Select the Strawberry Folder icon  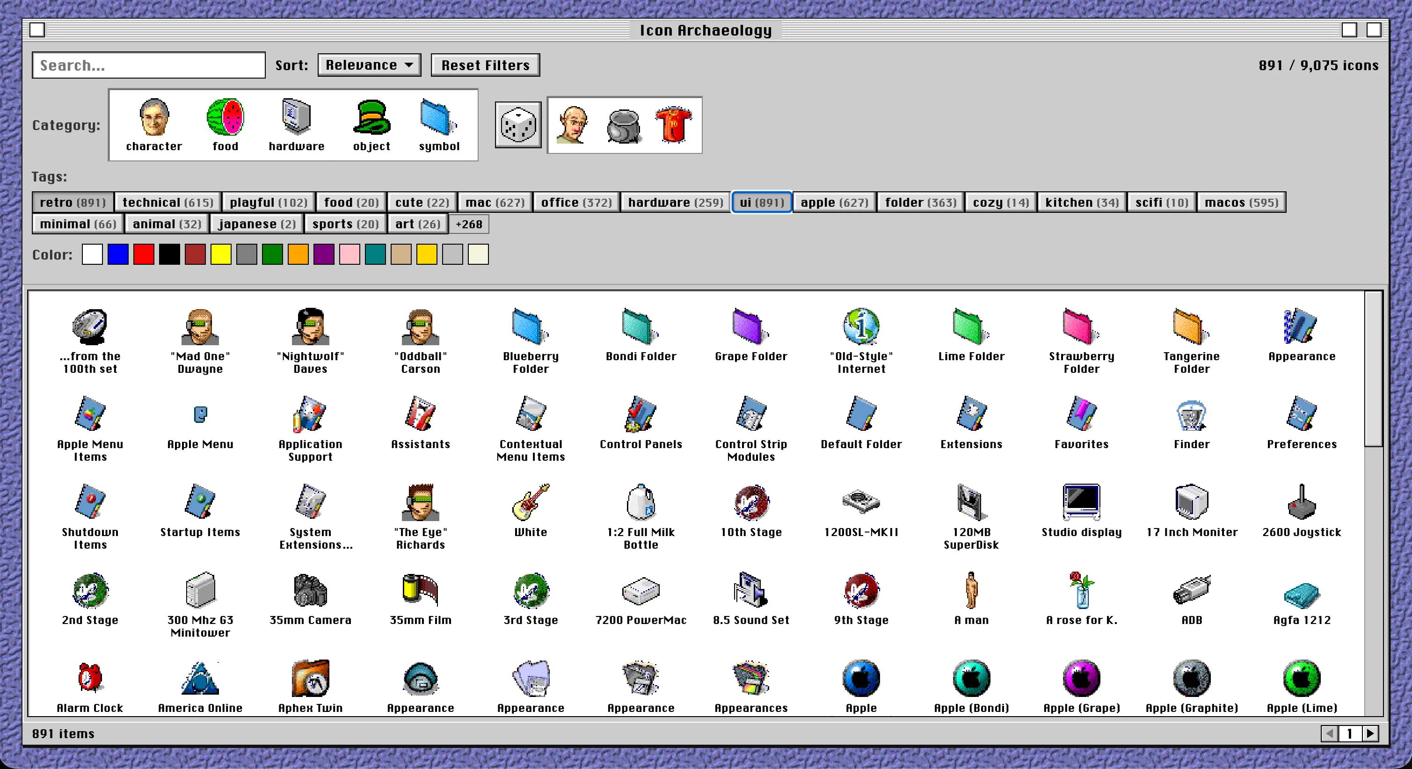pos(1081,326)
